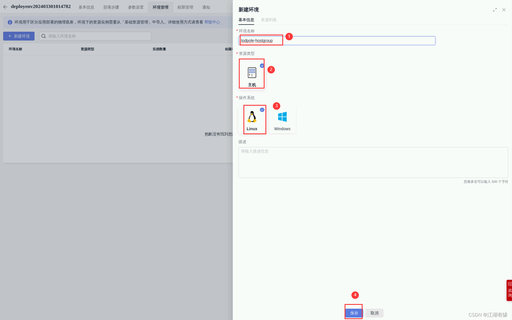Click the info icon in the notice banner
This screenshot has width=512, height=320.
(x=10, y=22)
